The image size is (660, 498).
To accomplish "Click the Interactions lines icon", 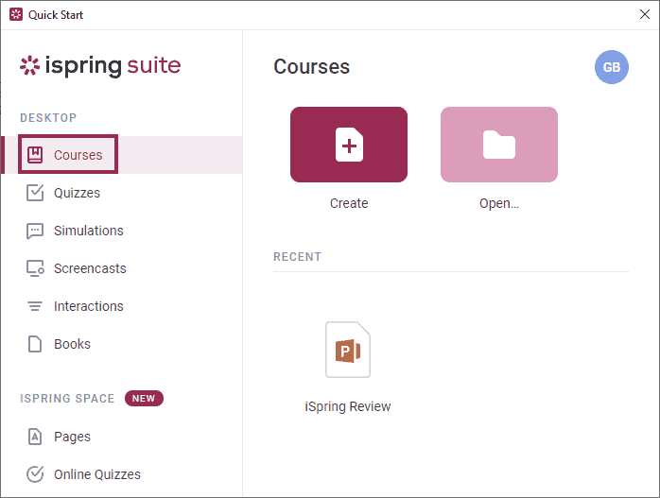I will pos(35,306).
